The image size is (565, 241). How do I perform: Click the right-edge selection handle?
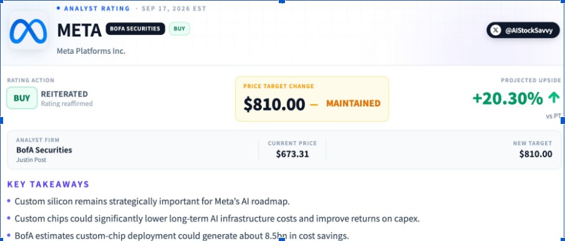pos(563,120)
